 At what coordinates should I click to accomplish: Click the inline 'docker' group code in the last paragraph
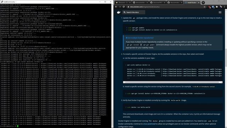coord(155,121)
